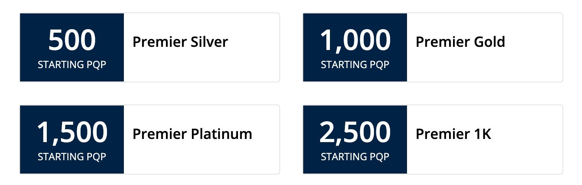Select the 500 number in Silver tile

pyautogui.click(x=72, y=40)
